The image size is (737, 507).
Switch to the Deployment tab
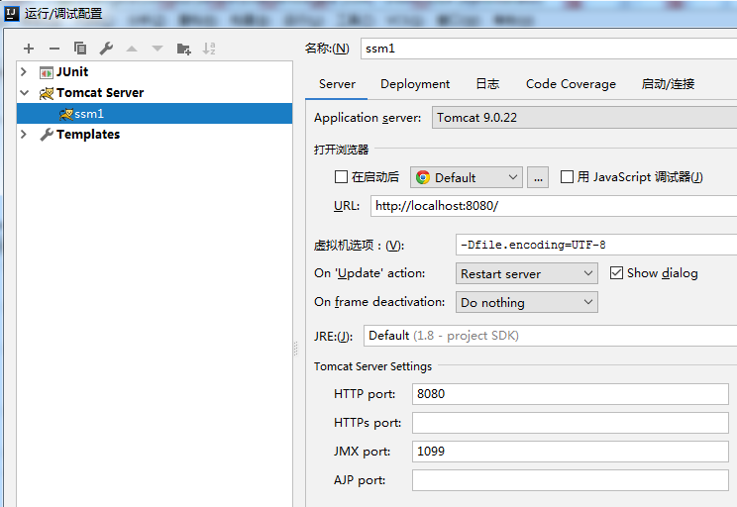click(x=415, y=84)
